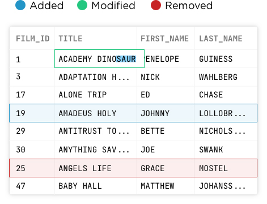The width and height of the screenshot is (267, 204).
Task: Select the Removed legend label
Action: coord(189,6)
